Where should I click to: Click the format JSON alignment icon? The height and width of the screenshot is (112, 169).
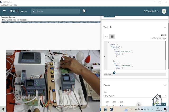click(x=139, y=105)
